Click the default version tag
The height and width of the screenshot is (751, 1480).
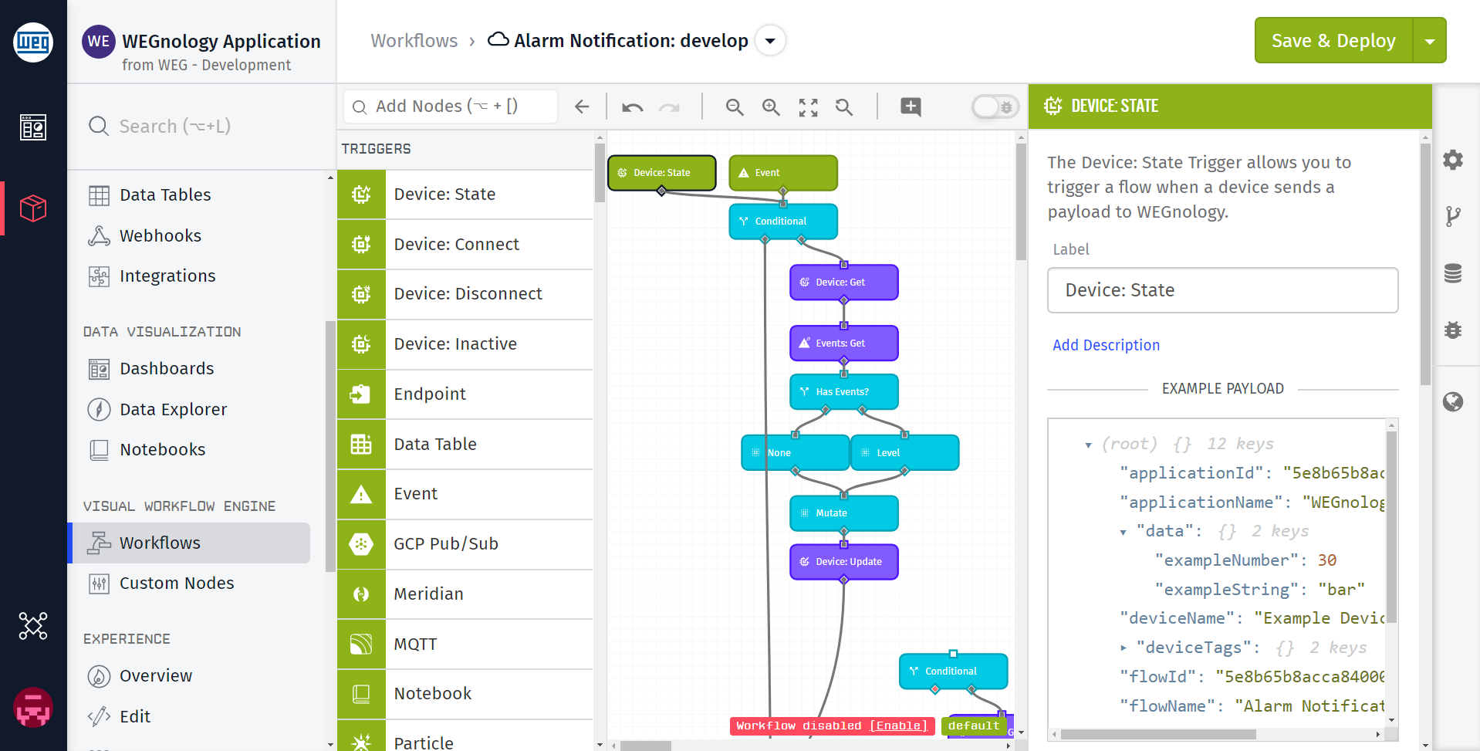pos(974,726)
